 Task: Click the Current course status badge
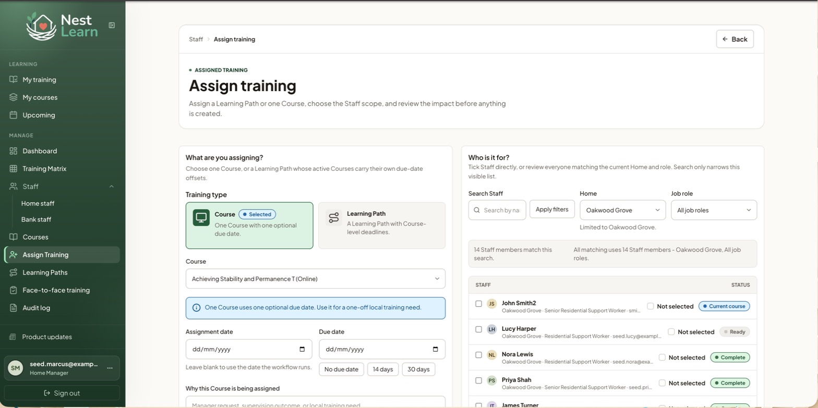click(724, 306)
